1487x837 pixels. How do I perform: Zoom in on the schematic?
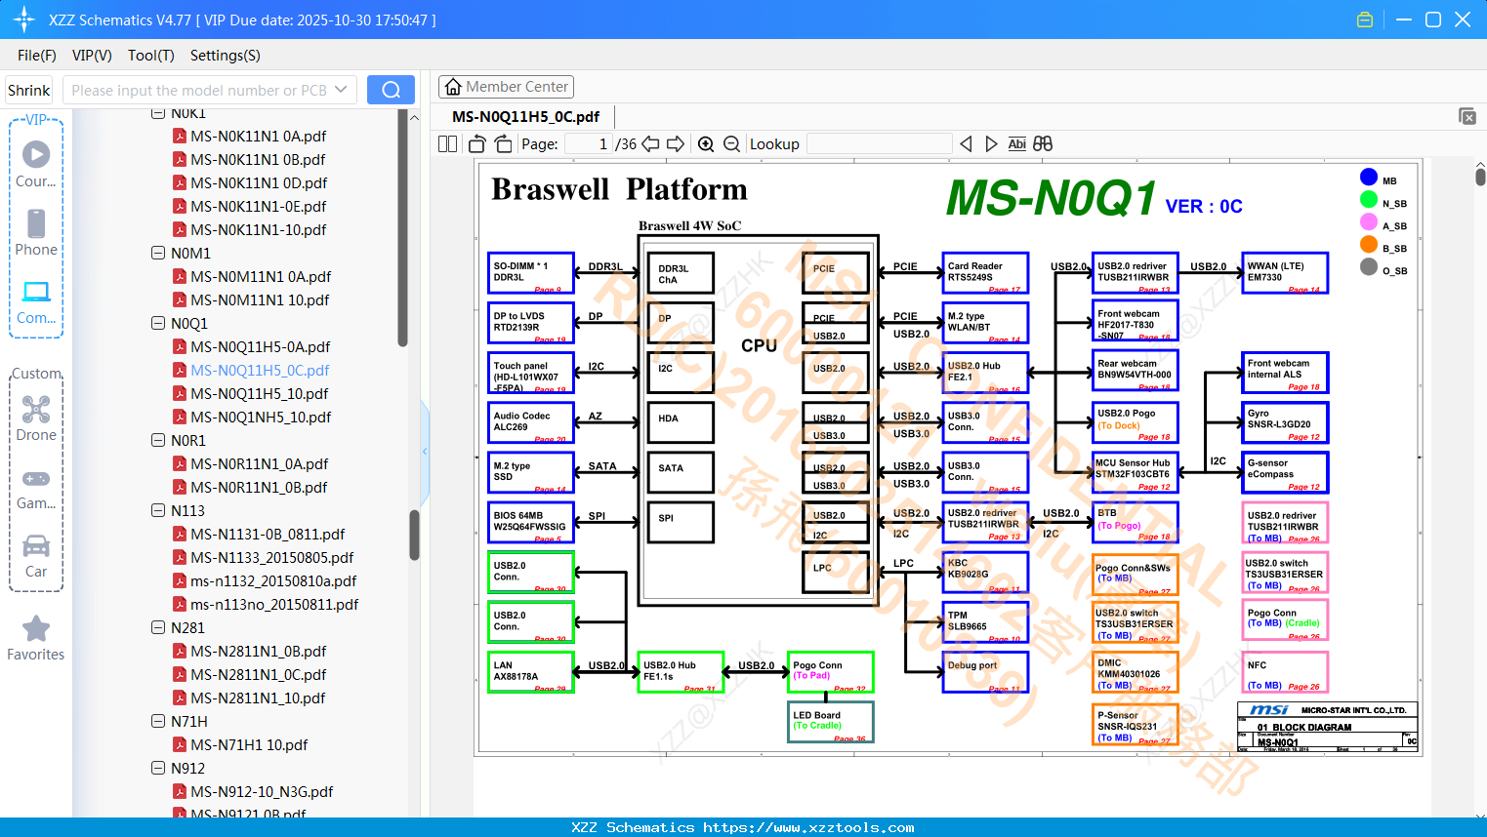pyautogui.click(x=706, y=143)
